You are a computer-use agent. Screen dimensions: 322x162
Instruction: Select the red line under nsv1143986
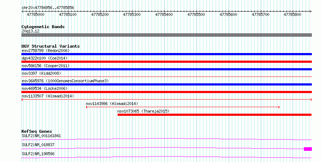coord(183,107)
